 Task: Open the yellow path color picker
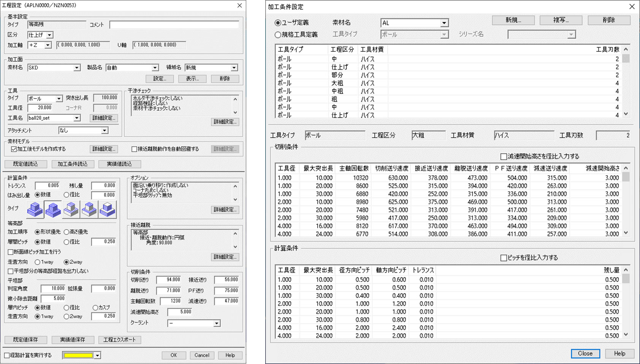click(97, 356)
